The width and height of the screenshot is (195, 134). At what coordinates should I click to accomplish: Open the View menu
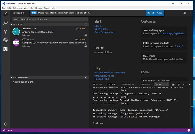click(26, 8)
